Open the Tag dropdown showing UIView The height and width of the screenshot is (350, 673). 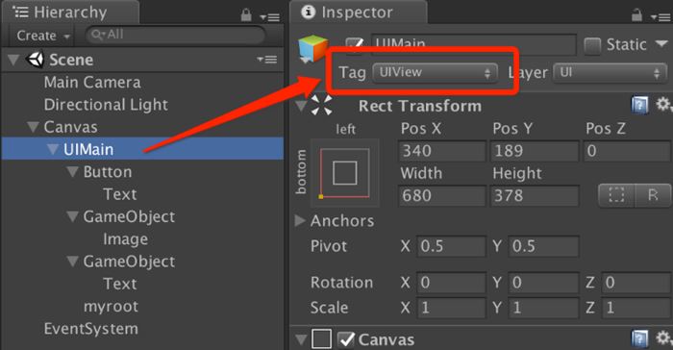[x=436, y=72]
